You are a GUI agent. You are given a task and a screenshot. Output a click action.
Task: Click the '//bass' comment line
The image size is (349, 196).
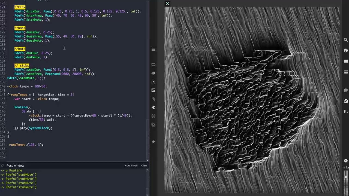[20, 28]
